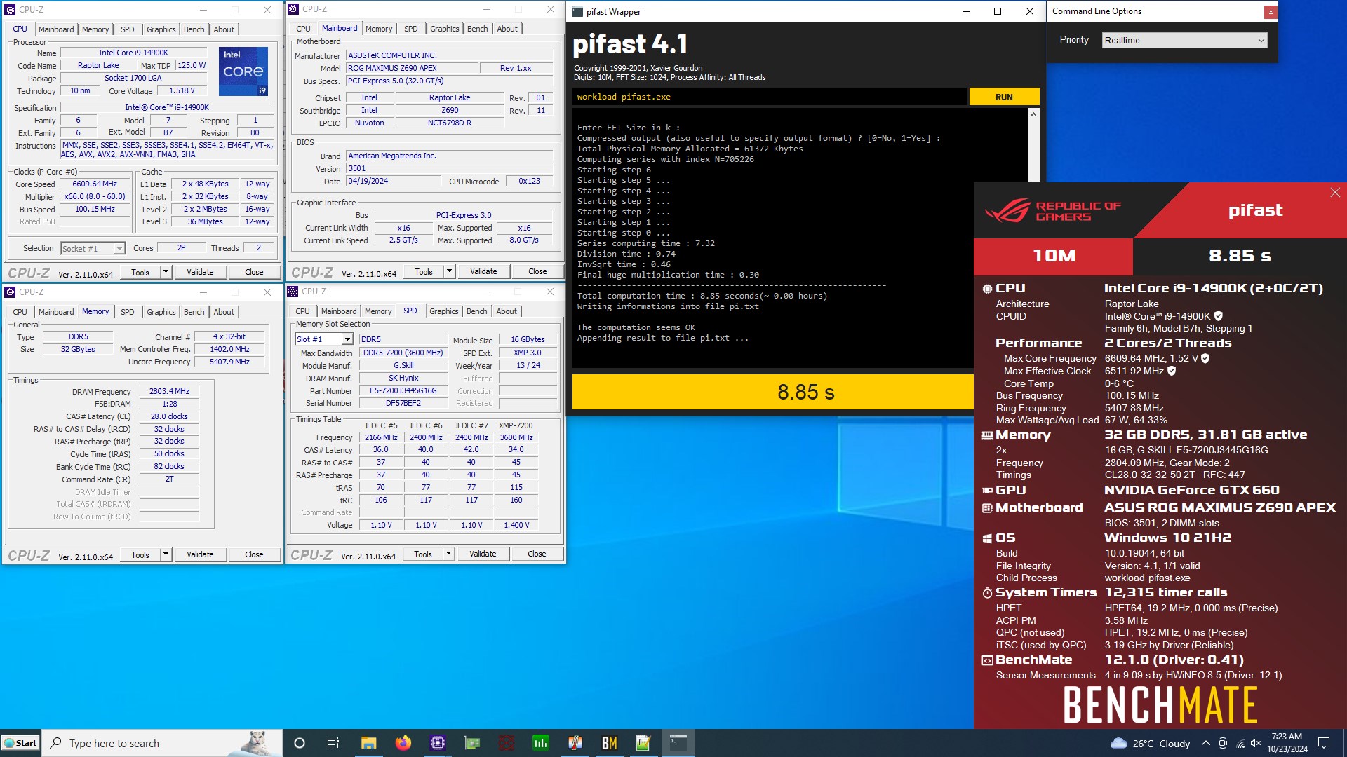Expand Tools dropdown arrow in CPU-Z SPD window

pyautogui.click(x=448, y=554)
